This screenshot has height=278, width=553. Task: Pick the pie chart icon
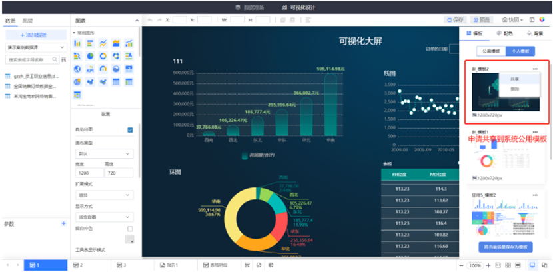point(90,56)
